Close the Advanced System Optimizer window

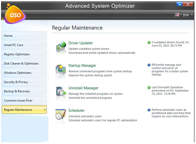(x=188, y=4)
